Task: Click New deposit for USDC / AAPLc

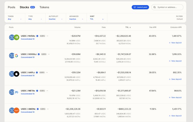Action: [x=175, y=79]
